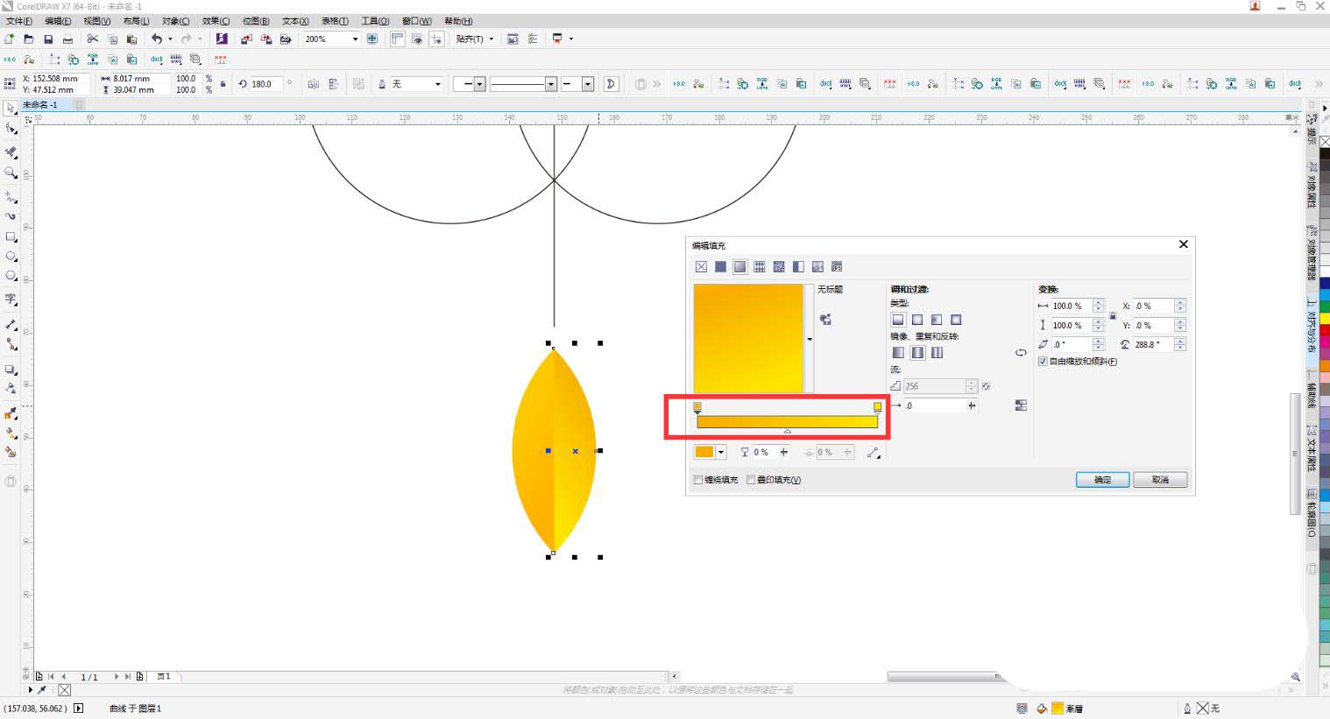Select the Pick tool in the toolbox
Screen dimensions: 1330x719
pos(11,109)
